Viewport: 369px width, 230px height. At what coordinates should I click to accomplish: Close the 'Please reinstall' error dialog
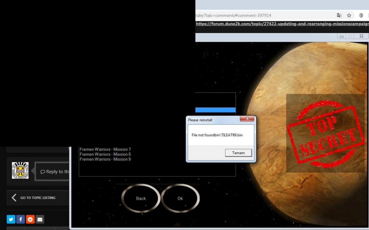tap(247, 119)
